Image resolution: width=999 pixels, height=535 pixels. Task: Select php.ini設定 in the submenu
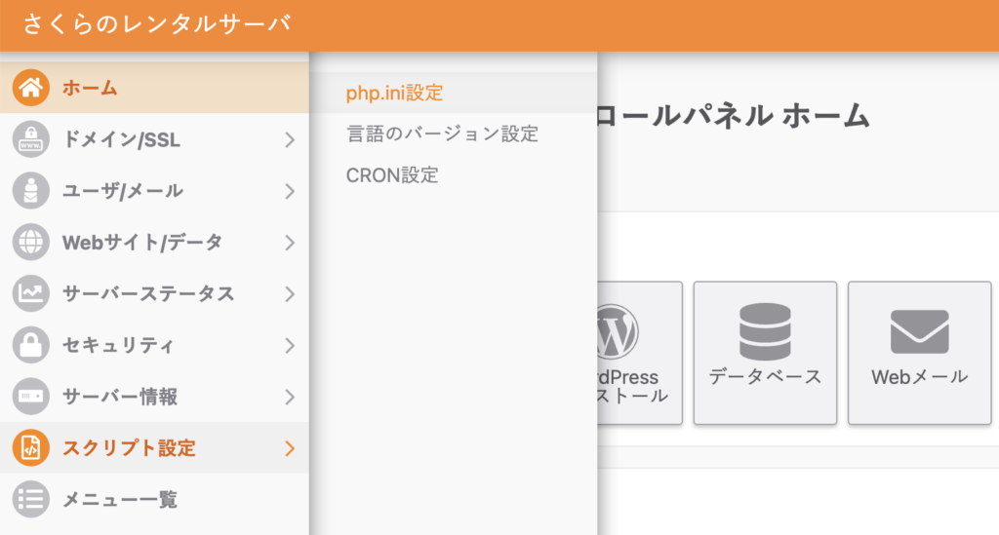point(454,93)
